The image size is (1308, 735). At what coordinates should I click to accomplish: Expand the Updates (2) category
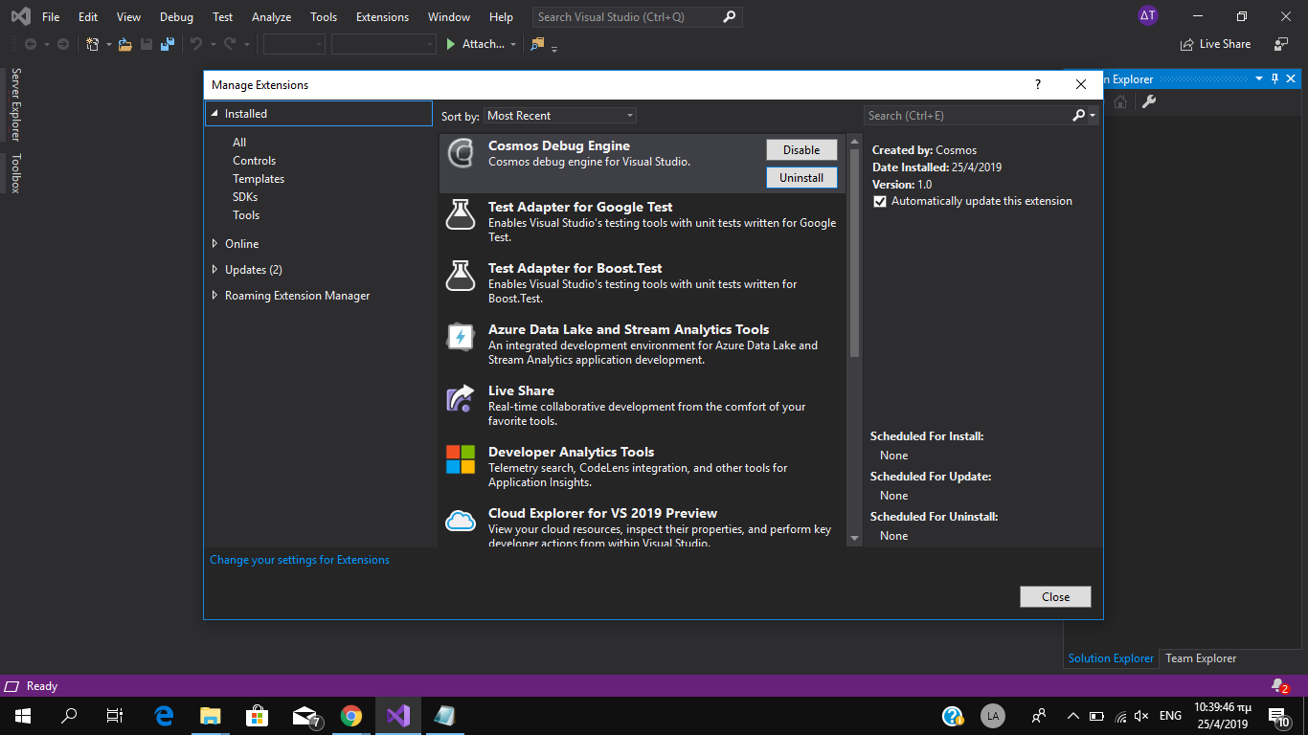(215, 270)
